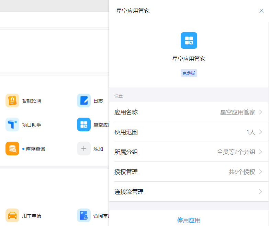Open the 日志 app icon
The height and width of the screenshot is (226, 269).
click(x=84, y=101)
